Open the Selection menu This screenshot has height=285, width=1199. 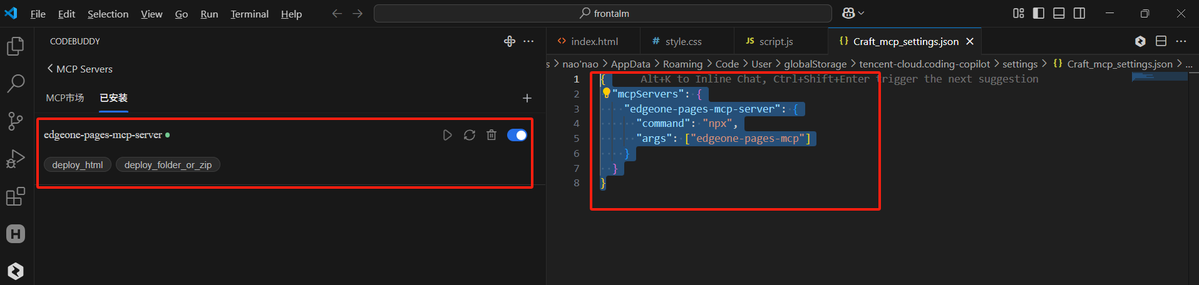pyautogui.click(x=108, y=14)
